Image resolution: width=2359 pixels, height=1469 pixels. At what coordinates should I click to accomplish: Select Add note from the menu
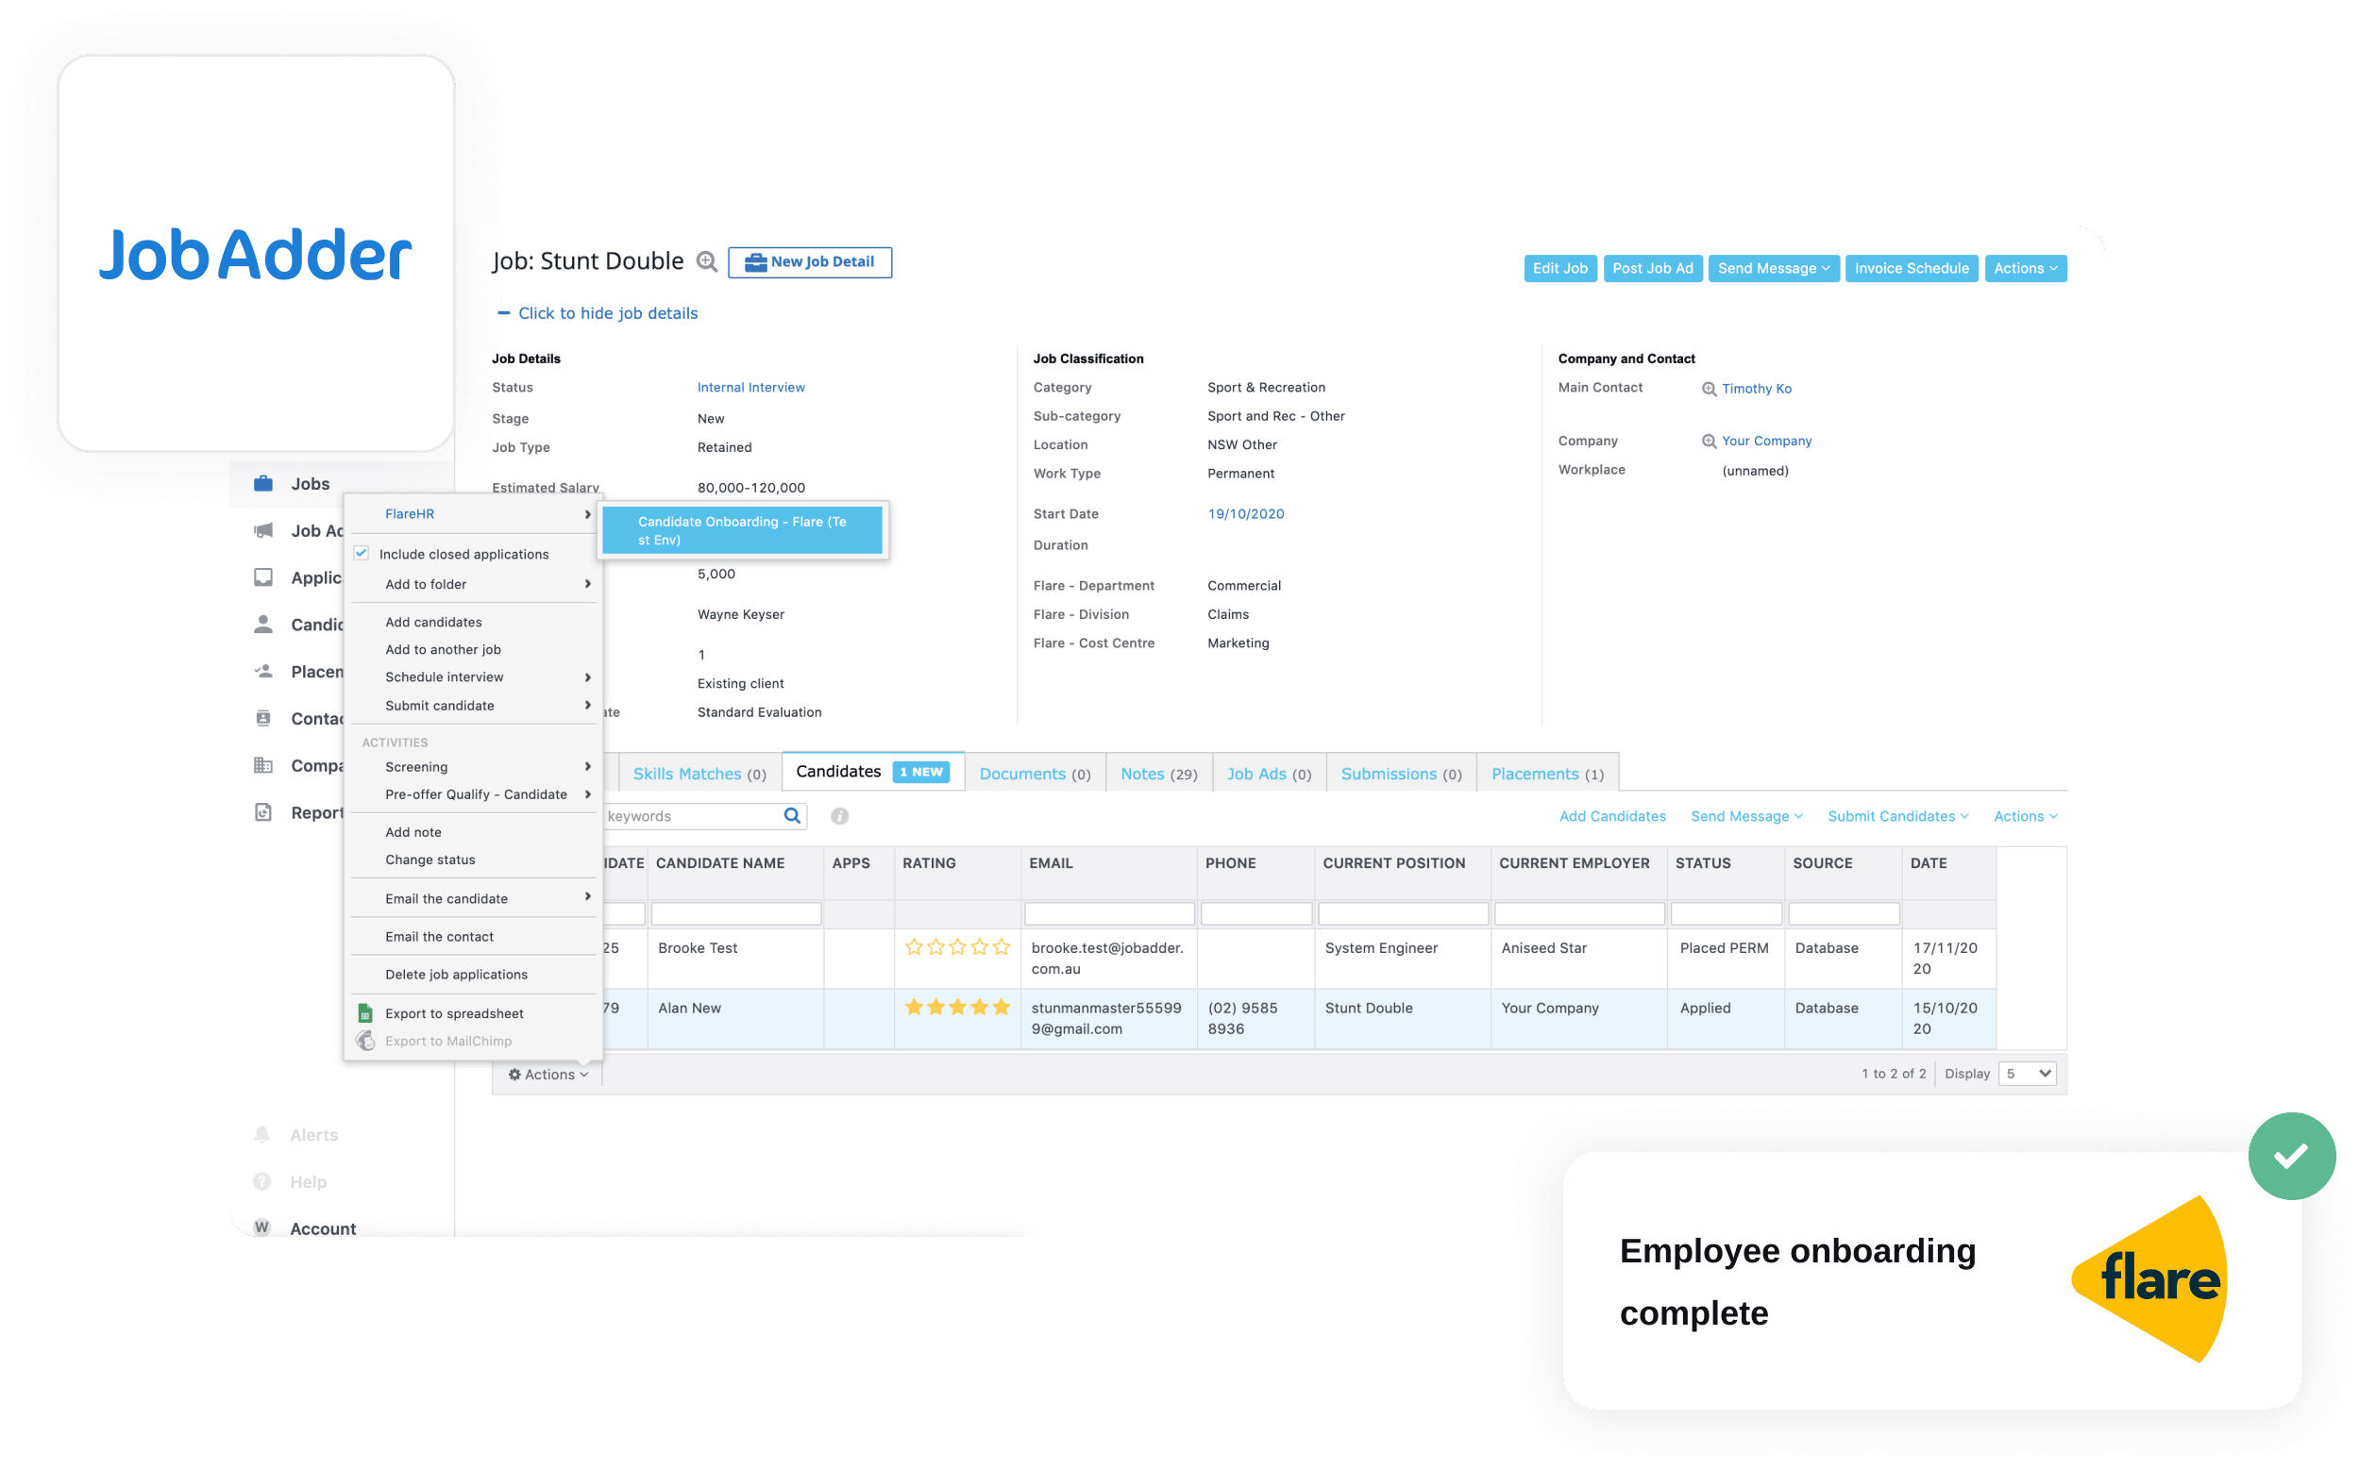[x=413, y=831]
